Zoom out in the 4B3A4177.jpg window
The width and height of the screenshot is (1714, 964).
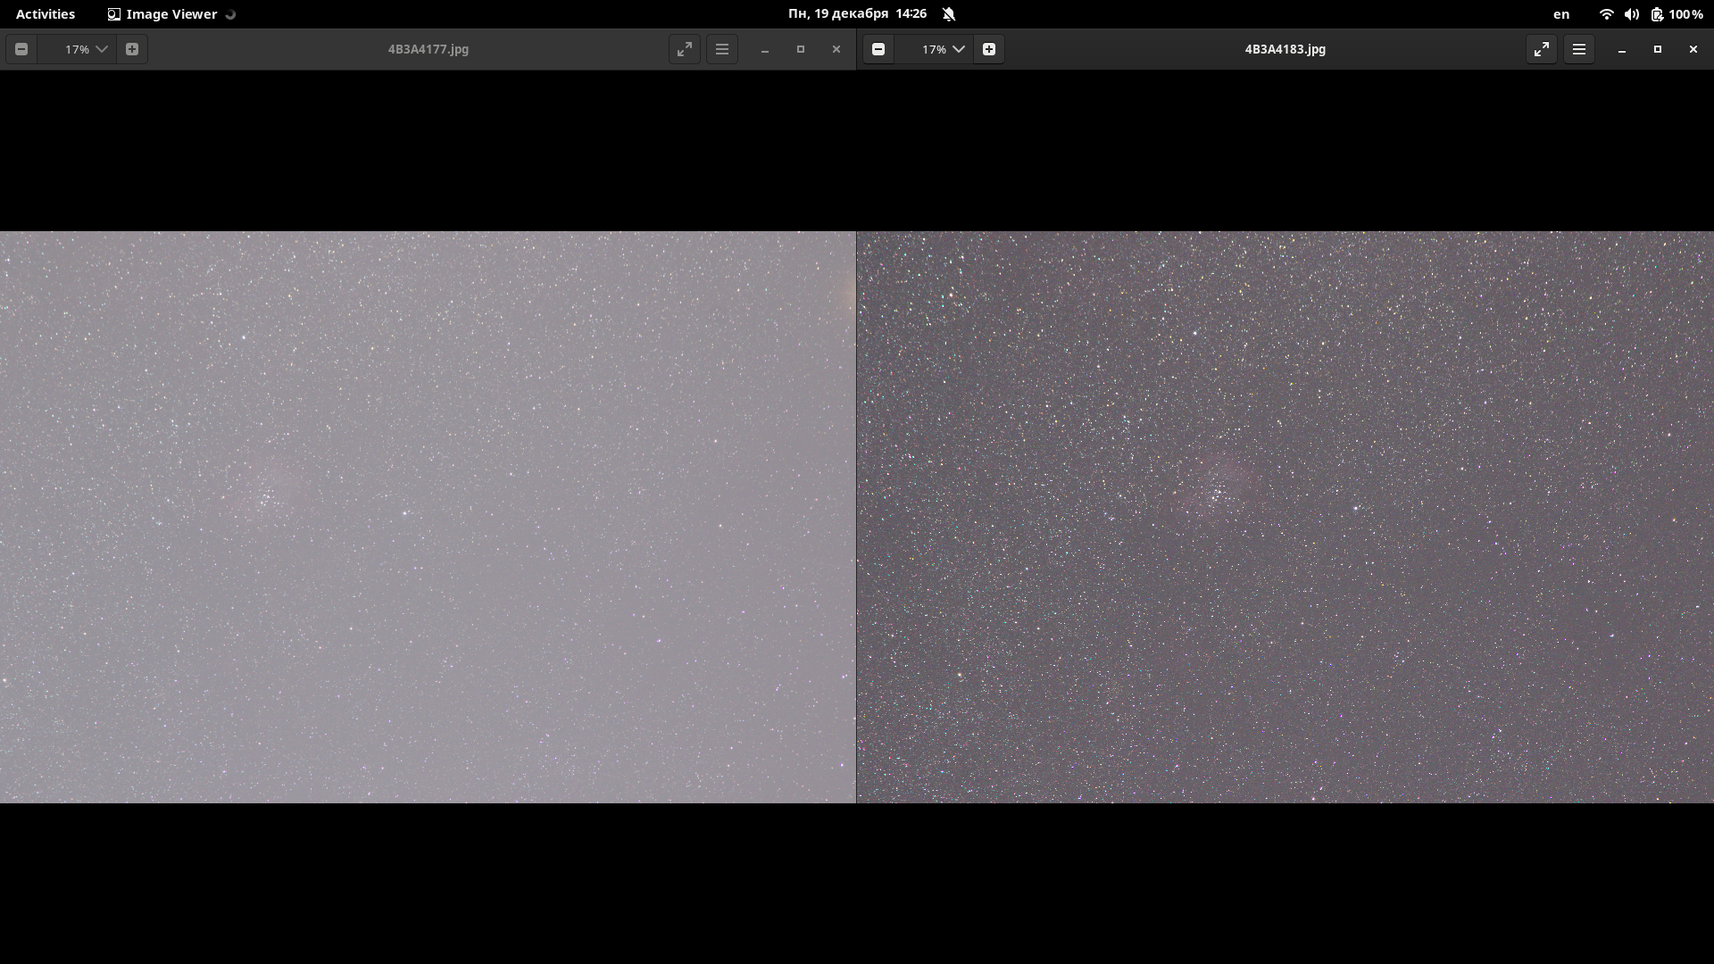point(21,49)
